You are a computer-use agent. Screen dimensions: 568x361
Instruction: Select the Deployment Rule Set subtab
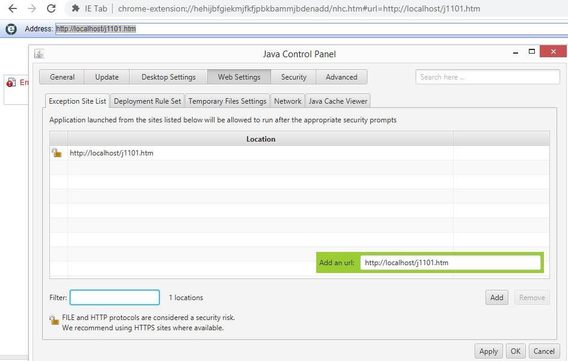coord(147,101)
